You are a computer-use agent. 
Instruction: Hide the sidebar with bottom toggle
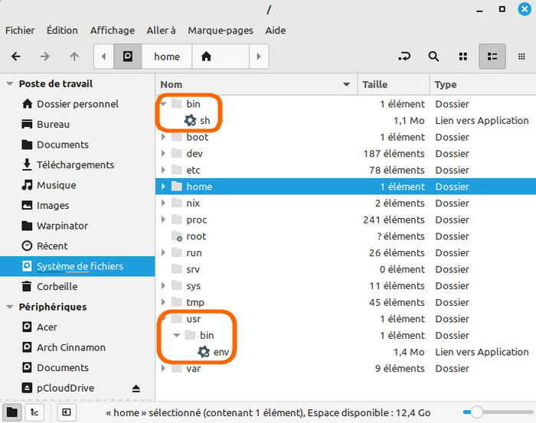point(67,412)
